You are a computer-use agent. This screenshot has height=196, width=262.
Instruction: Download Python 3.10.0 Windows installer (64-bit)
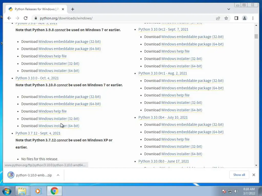[x=59, y=126]
